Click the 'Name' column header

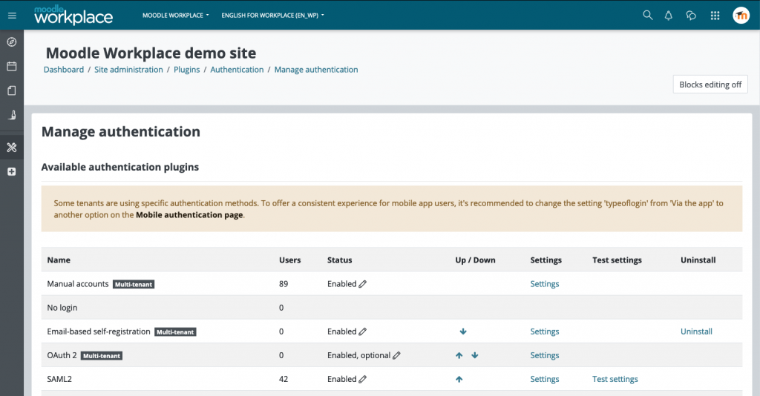(x=59, y=260)
